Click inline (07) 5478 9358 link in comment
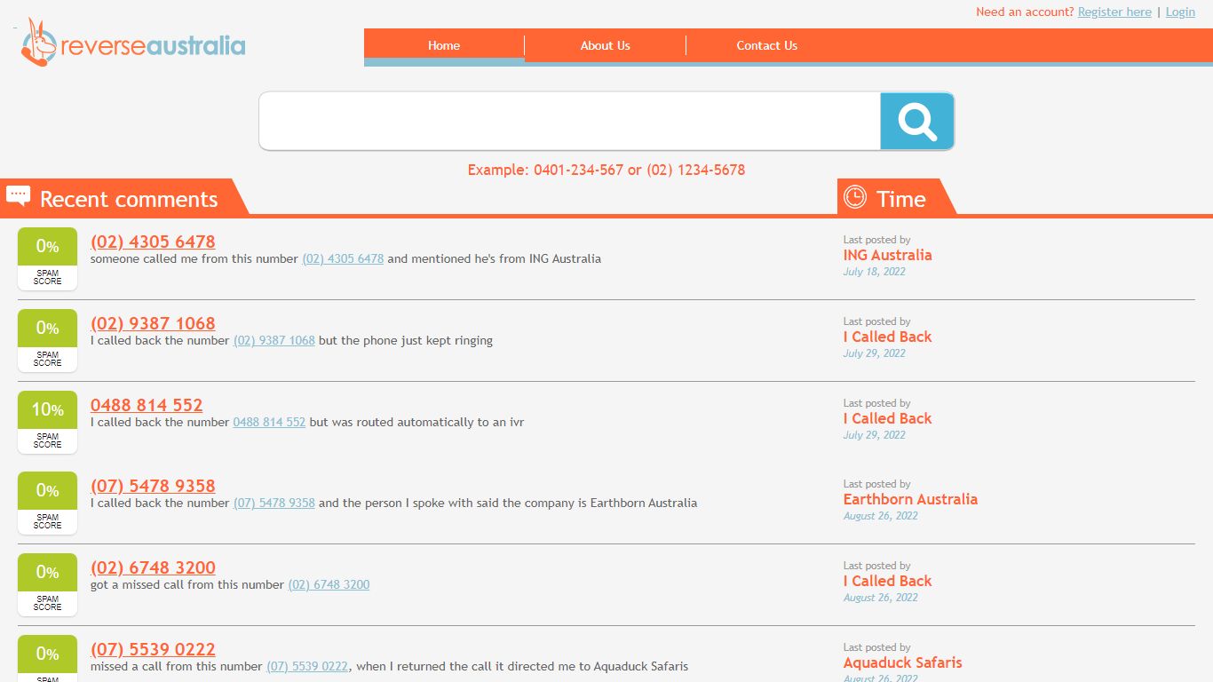 274,504
